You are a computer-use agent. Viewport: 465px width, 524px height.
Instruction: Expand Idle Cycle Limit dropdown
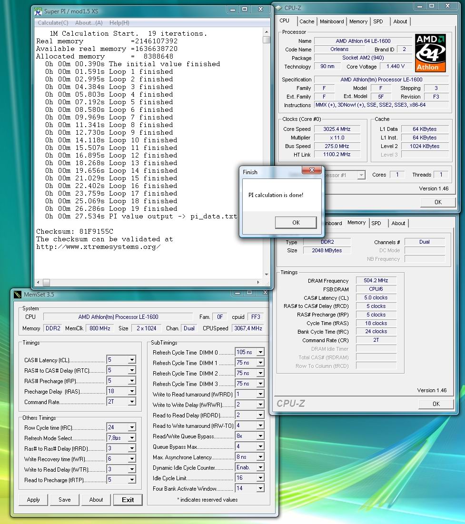pos(260,478)
